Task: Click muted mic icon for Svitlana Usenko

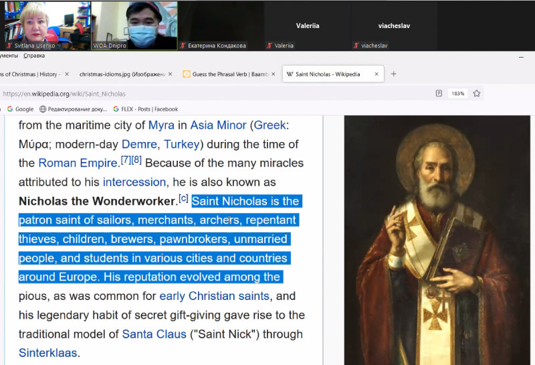Action: click(x=10, y=46)
